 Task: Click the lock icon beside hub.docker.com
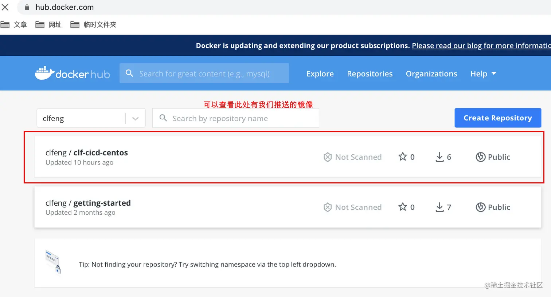pos(27,7)
